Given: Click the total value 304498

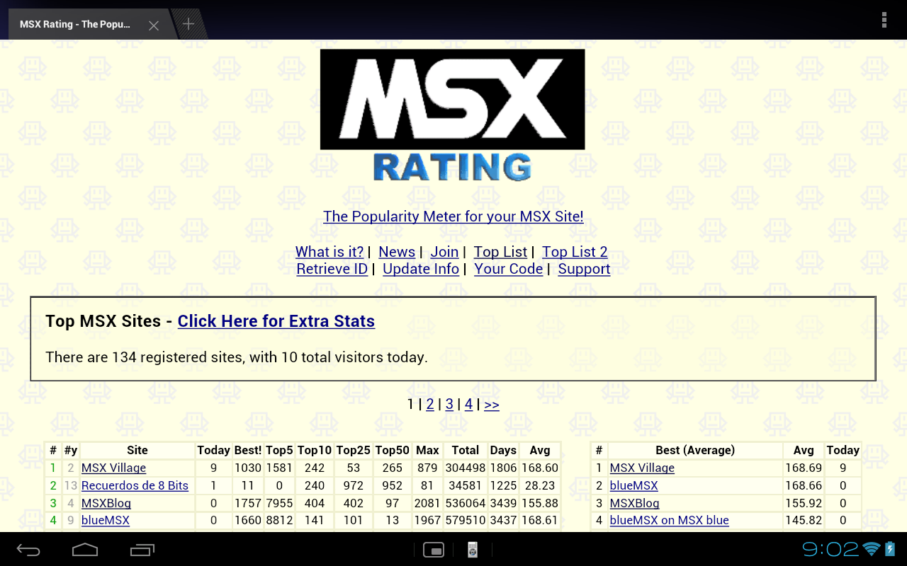Looking at the screenshot, I should 466,468.
